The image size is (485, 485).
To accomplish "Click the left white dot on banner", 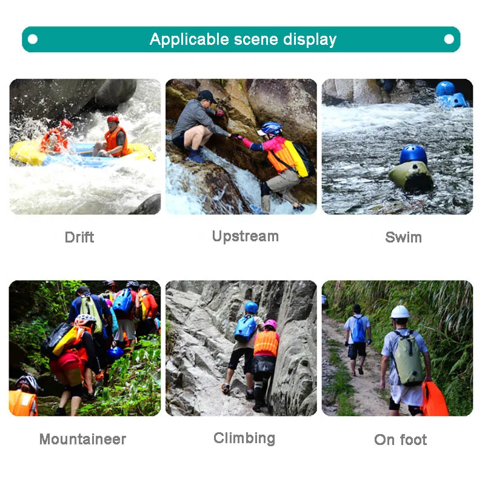I will tap(33, 39).
